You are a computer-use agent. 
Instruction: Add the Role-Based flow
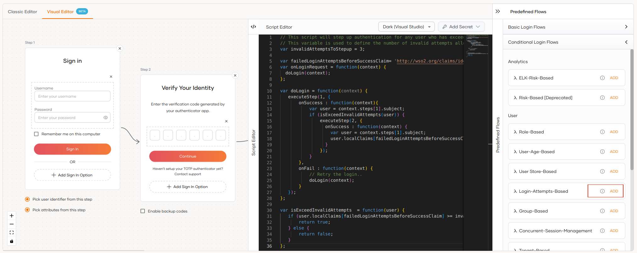[614, 132]
